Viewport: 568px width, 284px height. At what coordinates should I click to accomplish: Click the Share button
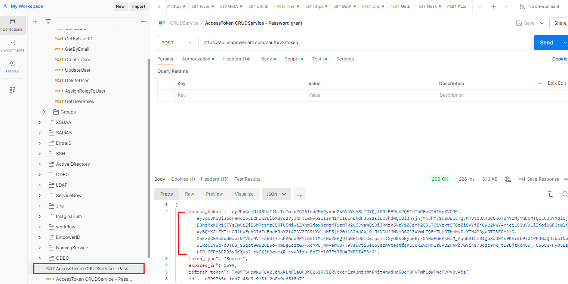(x=559, y=23)
